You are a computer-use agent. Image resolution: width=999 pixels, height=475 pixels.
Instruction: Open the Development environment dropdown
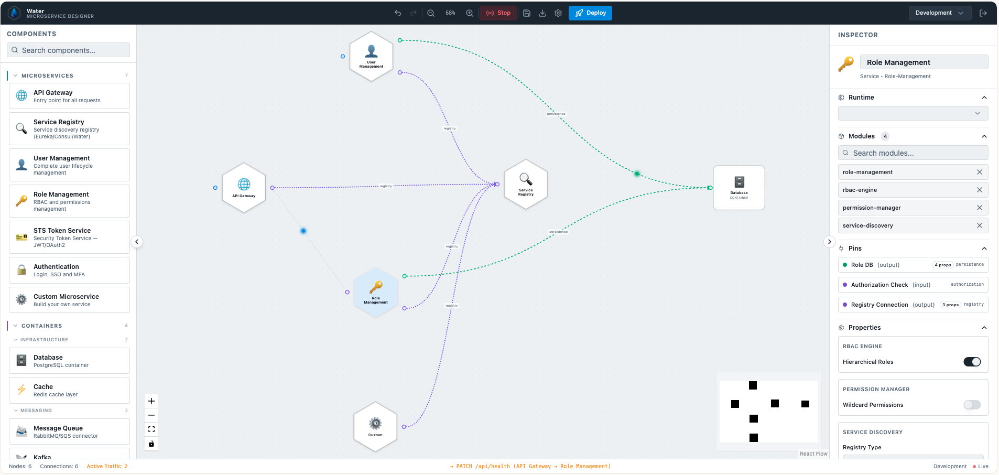[939, 13]
